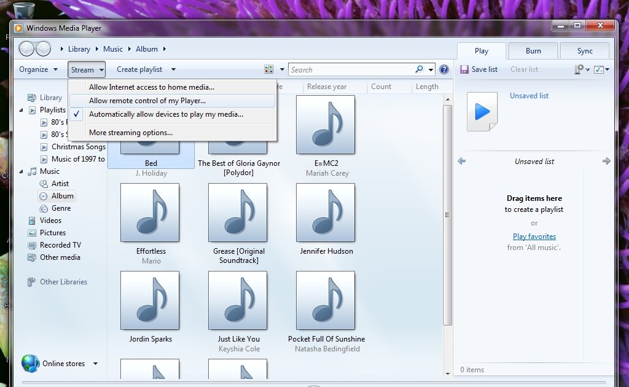Image resolution: width=629 pixels, height=387 pixels.
Task: Click the Library icon in the navigation pane
Action: point(32,98)
